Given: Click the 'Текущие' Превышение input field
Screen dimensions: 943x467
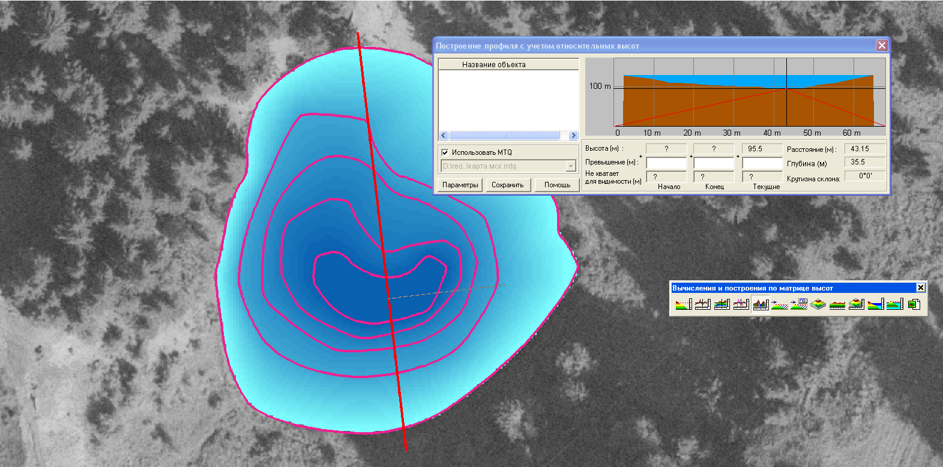Looking at the screenshot, I should click(762, 163).
